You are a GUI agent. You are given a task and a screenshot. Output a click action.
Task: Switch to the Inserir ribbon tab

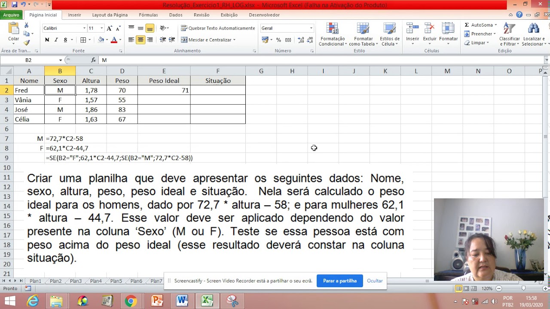[x=74, y=15]
